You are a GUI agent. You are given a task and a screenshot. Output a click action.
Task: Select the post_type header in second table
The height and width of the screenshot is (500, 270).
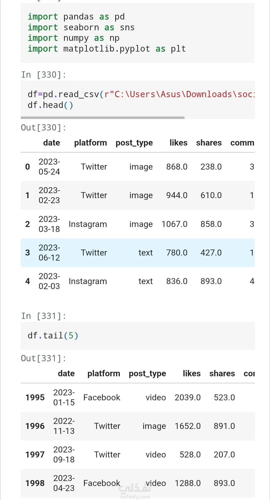[147, 373]
